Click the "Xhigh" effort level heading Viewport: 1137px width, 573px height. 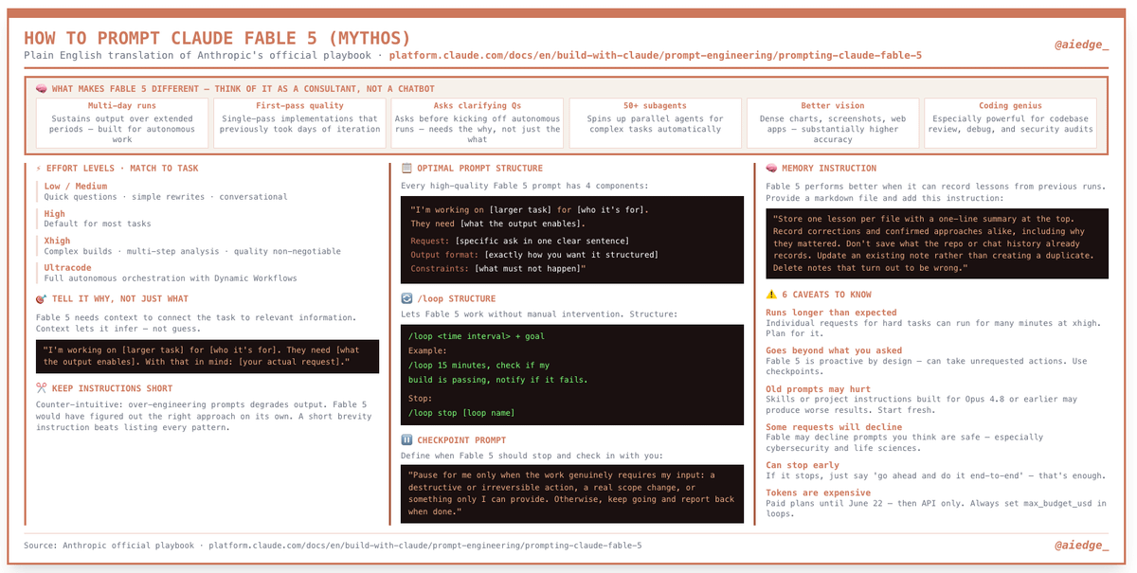click(57, 241)
